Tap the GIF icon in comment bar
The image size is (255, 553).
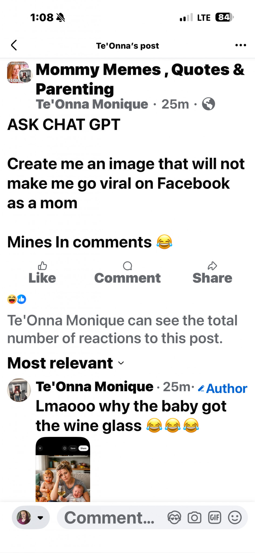(x=215, y=518)
